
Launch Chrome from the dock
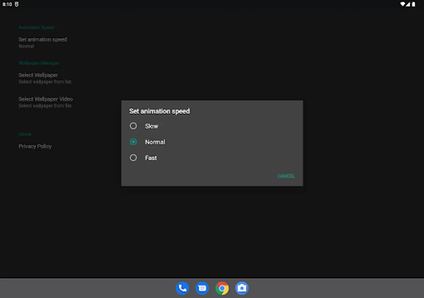[x=222, y=288]
